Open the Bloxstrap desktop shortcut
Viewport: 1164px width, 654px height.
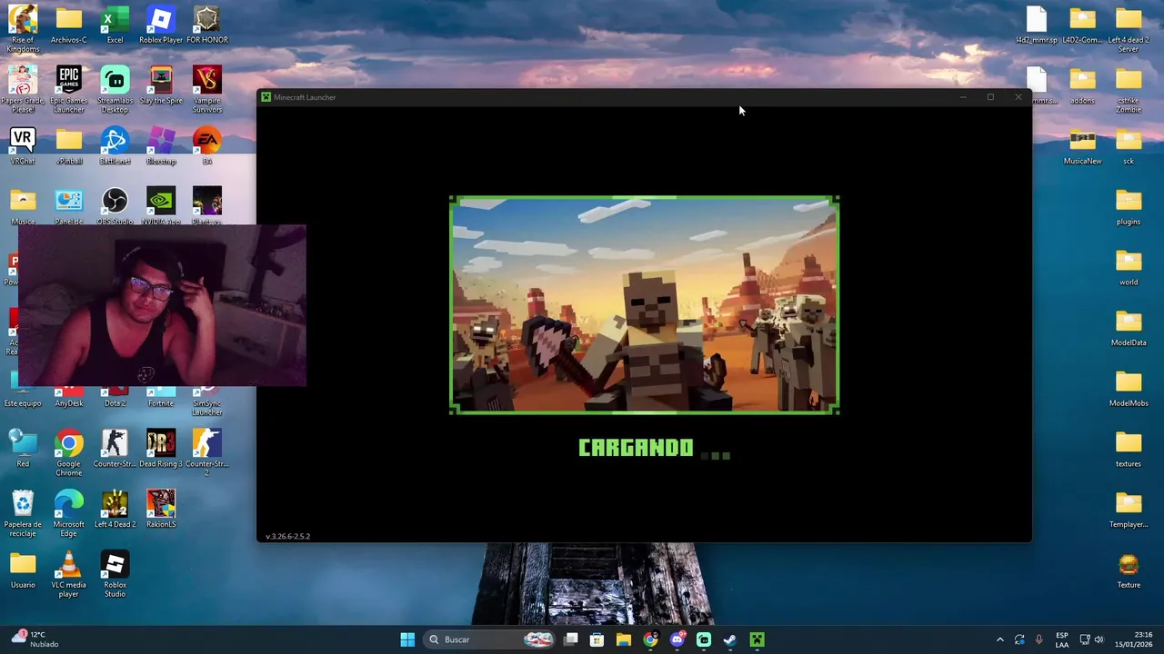tap(161, 145)
